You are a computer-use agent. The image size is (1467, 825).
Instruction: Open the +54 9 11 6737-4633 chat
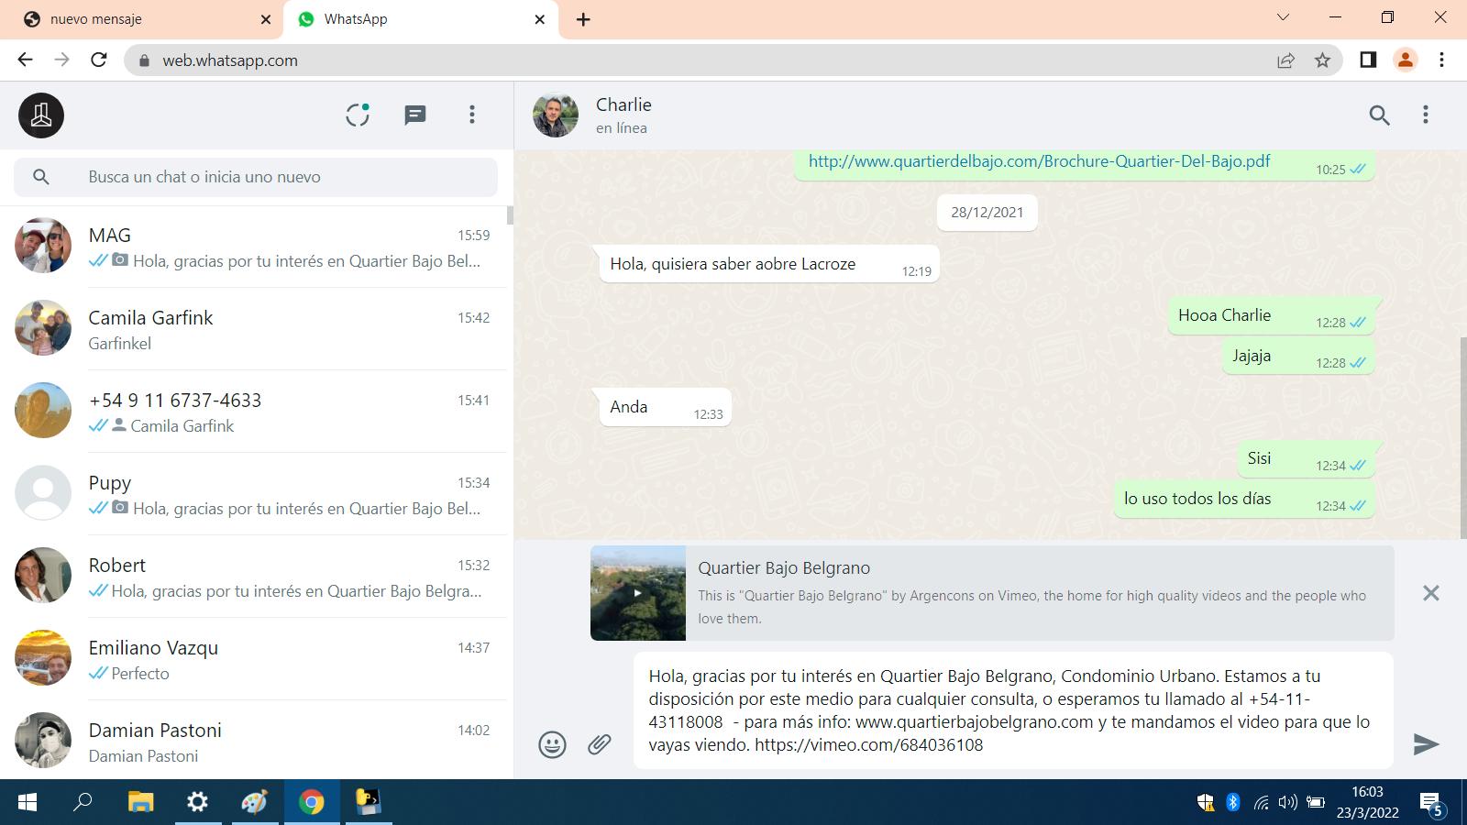point(253,412)
